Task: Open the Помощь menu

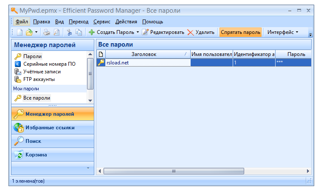Action: (152, 22)
